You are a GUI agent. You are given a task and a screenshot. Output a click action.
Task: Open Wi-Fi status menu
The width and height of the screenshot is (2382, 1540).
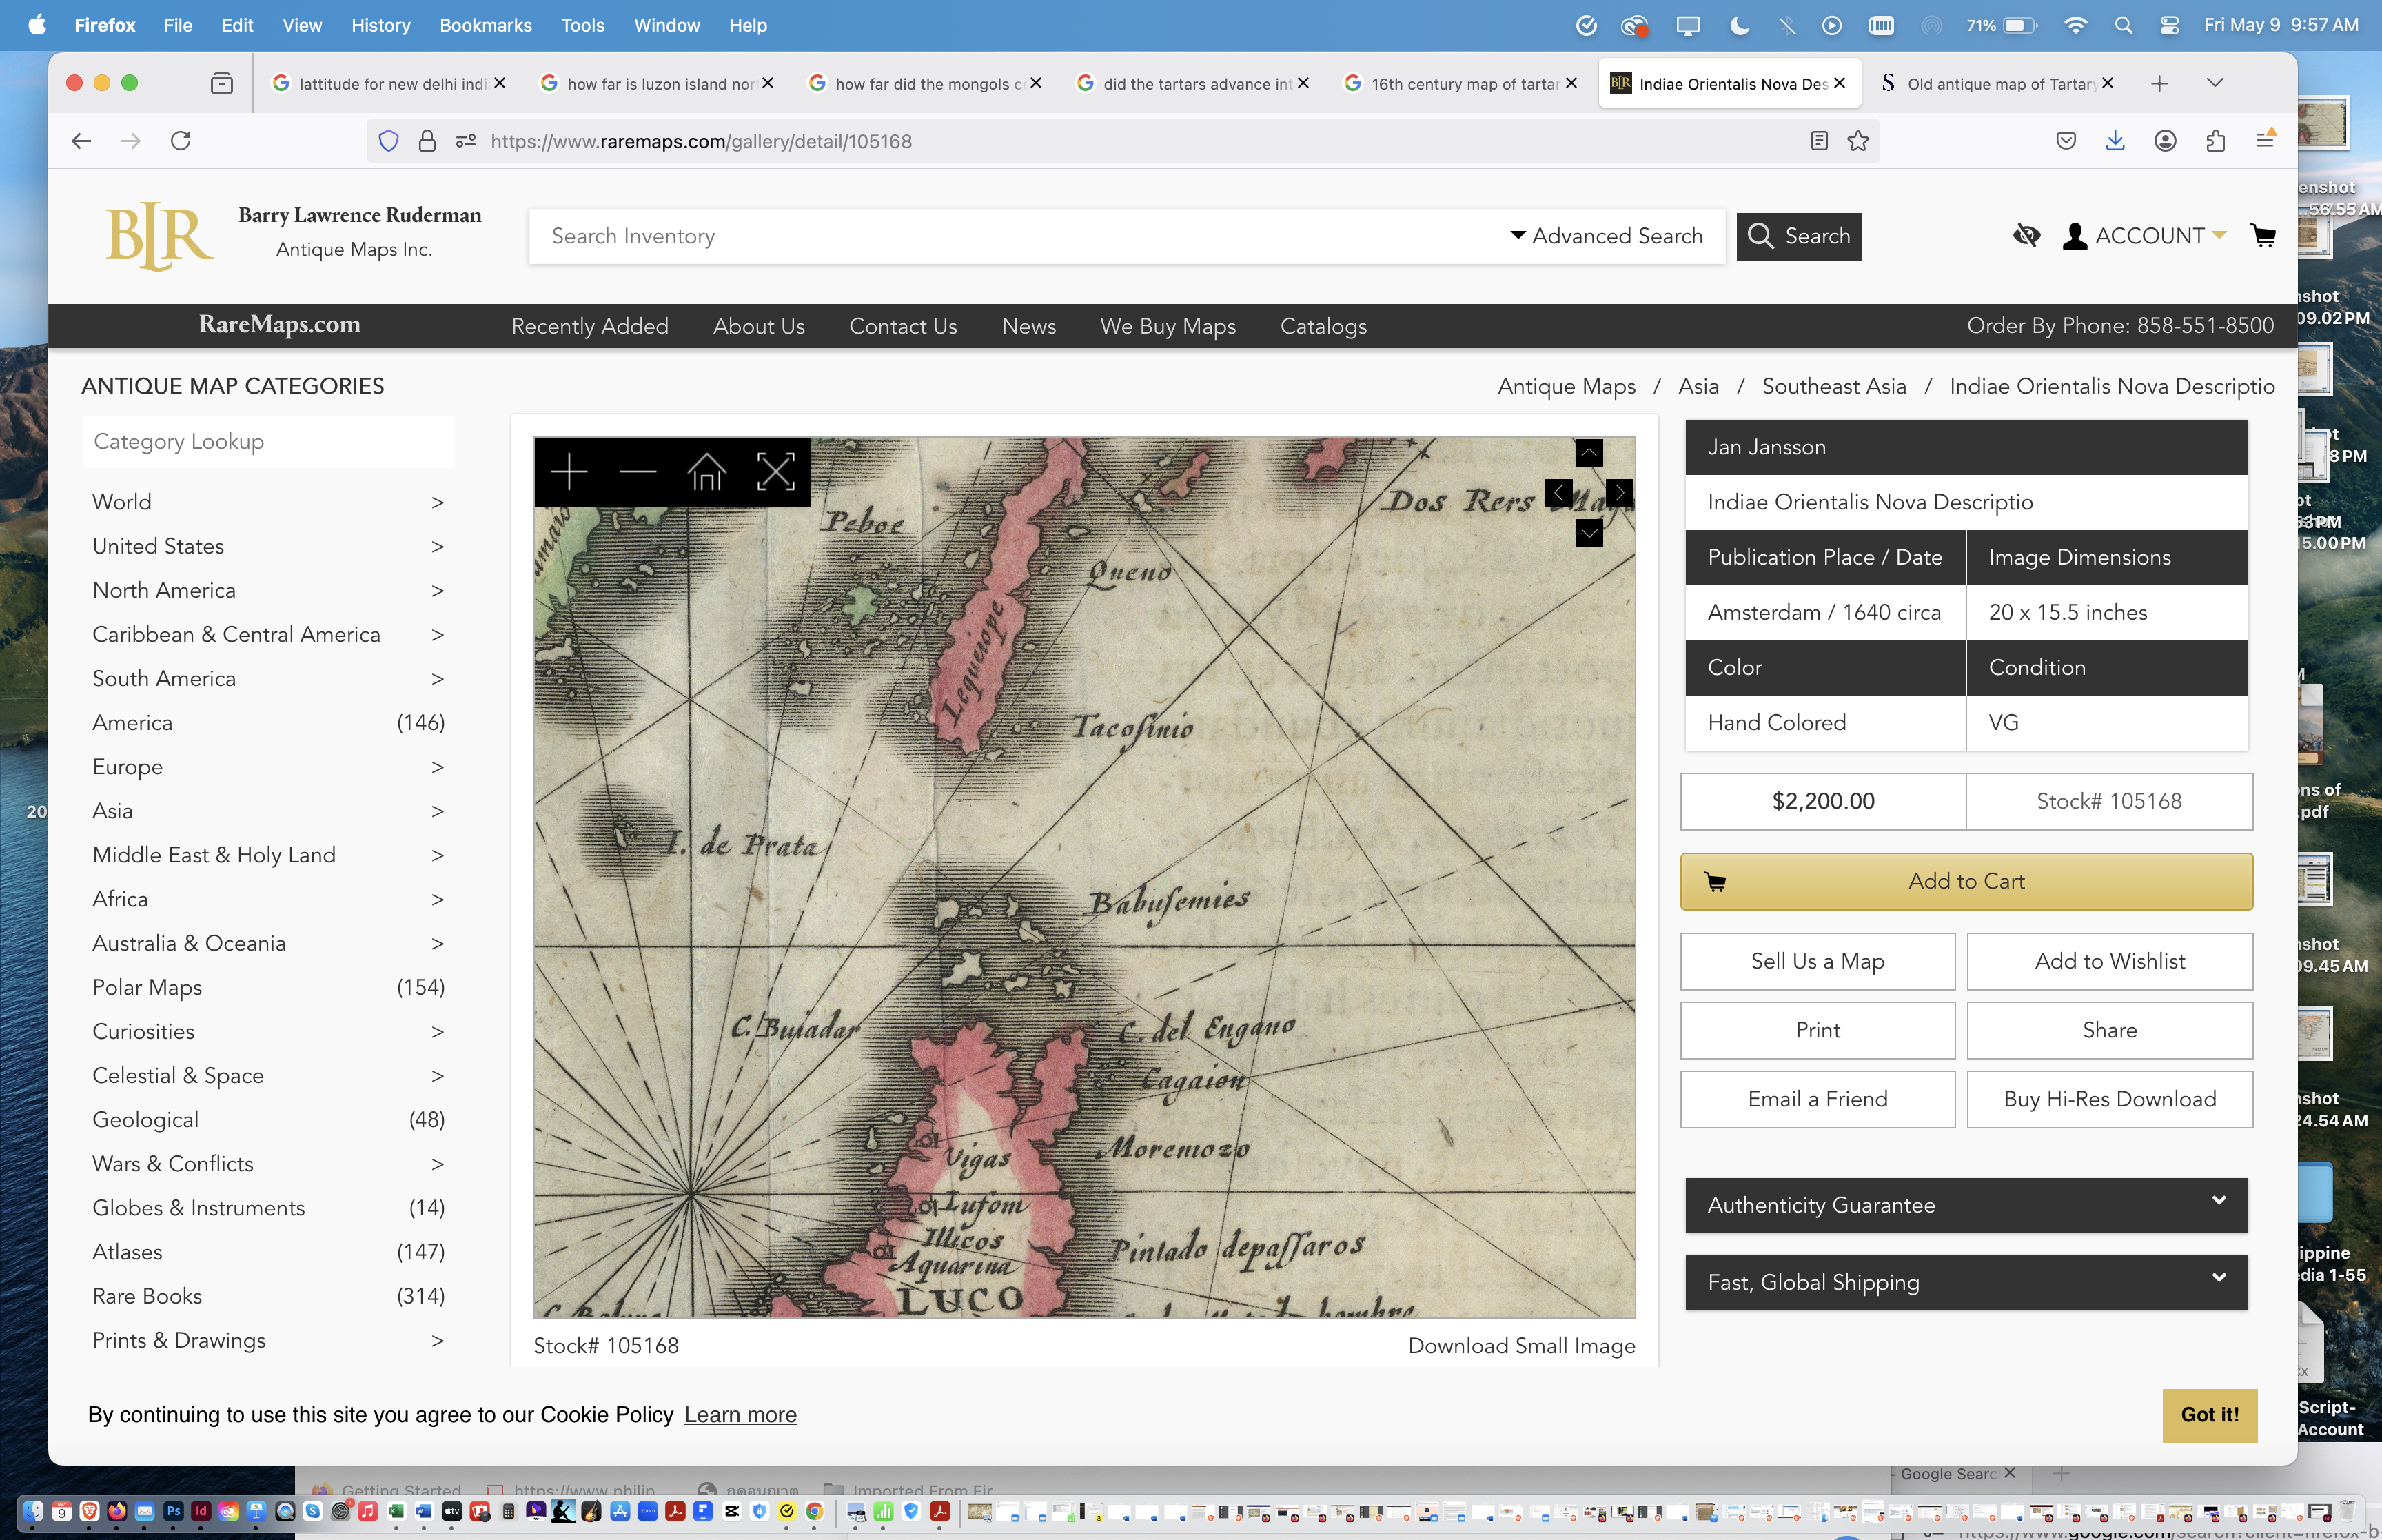pos(2076,25)
